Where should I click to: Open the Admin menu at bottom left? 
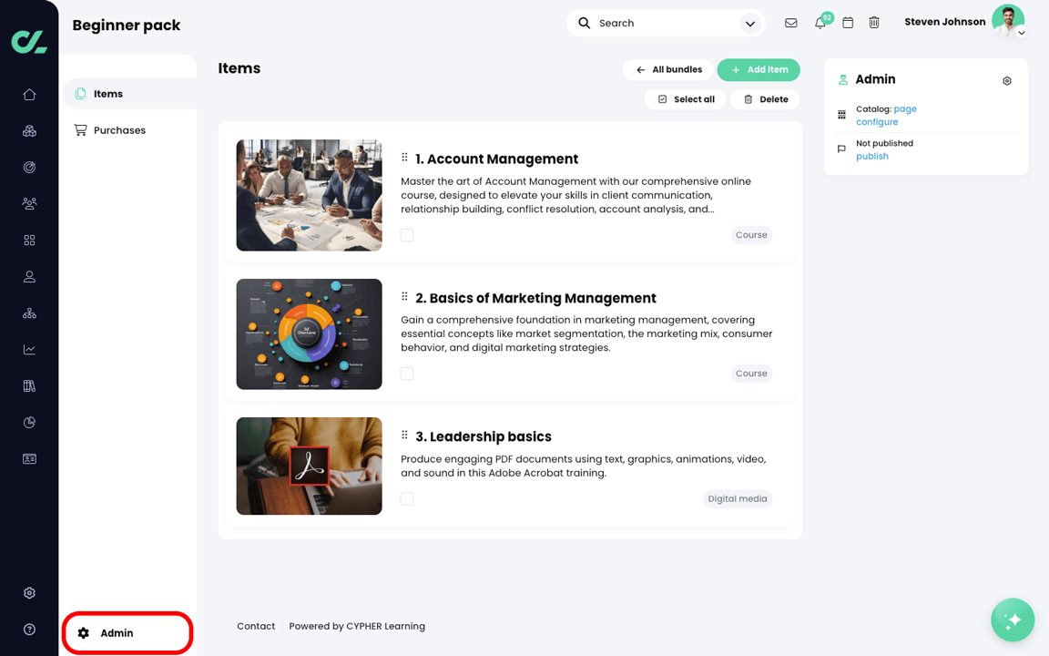point(127,632)
